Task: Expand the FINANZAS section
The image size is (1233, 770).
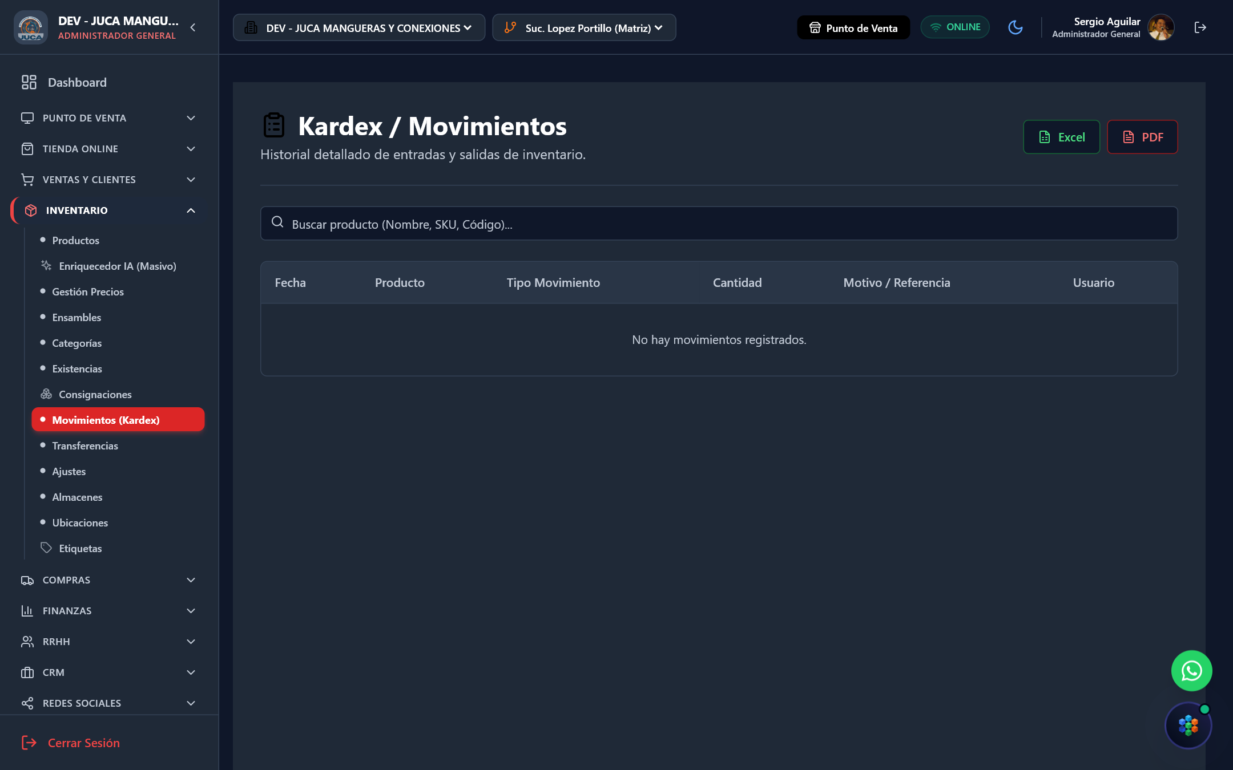Action: point(108,611)
